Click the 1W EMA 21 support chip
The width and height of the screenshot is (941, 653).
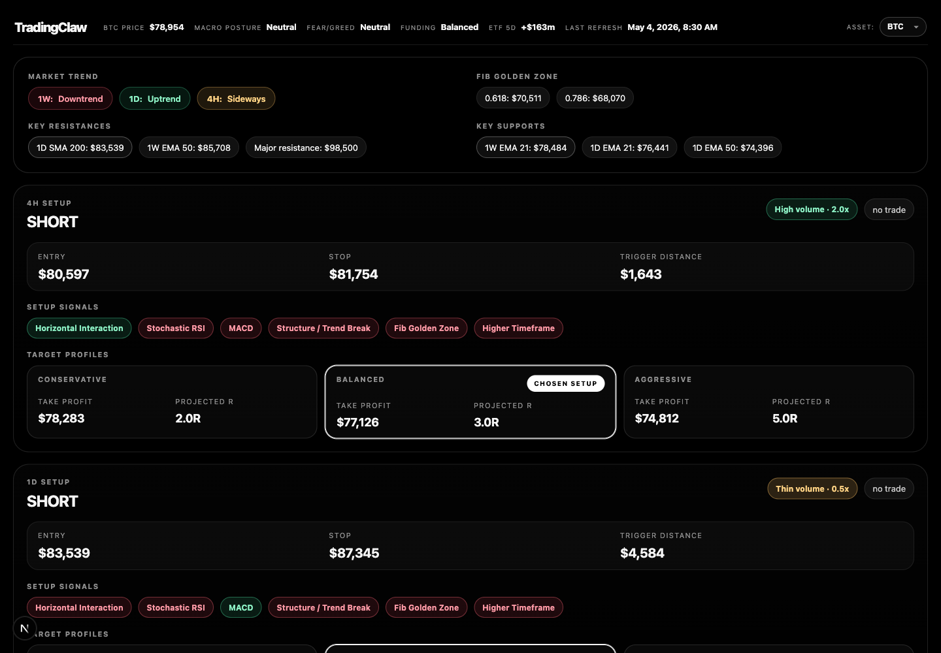pos(525,148)
